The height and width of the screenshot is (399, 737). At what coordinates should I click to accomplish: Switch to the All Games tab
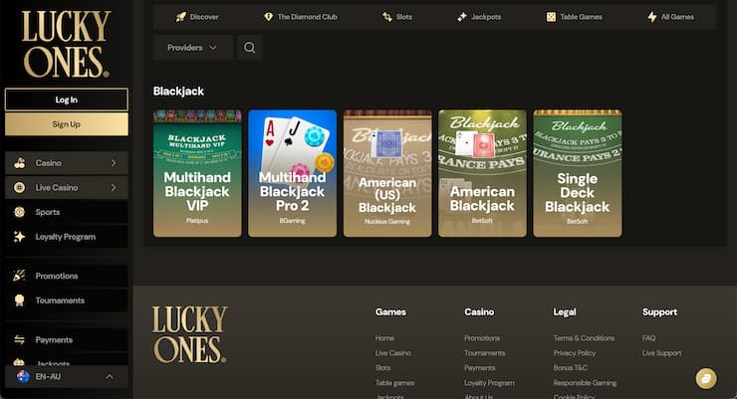670,17
